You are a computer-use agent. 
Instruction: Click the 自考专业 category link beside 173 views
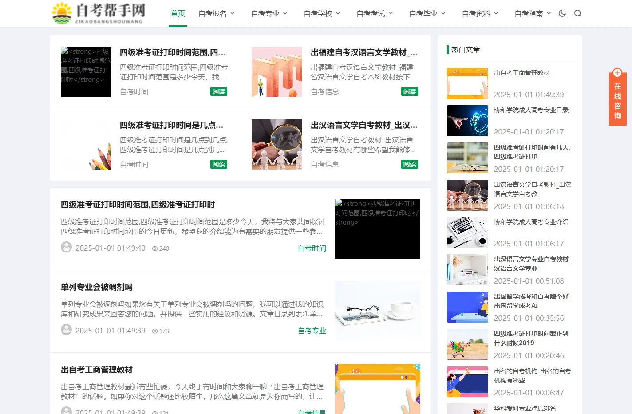click(312, 331)
